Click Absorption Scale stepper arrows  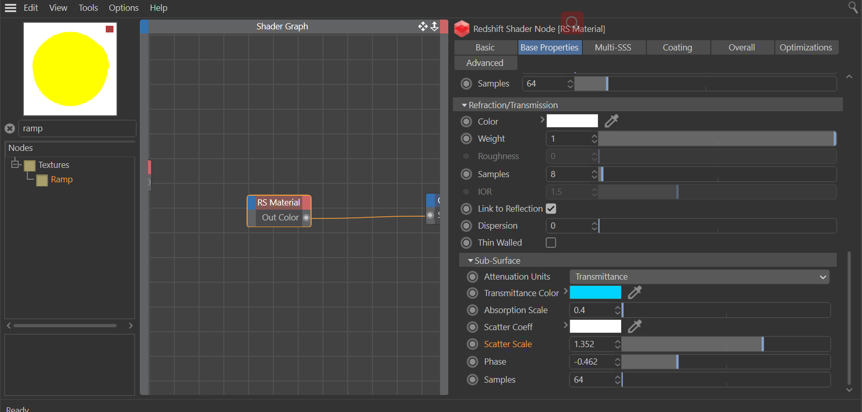pyautogui.click(x=617, y=310)
